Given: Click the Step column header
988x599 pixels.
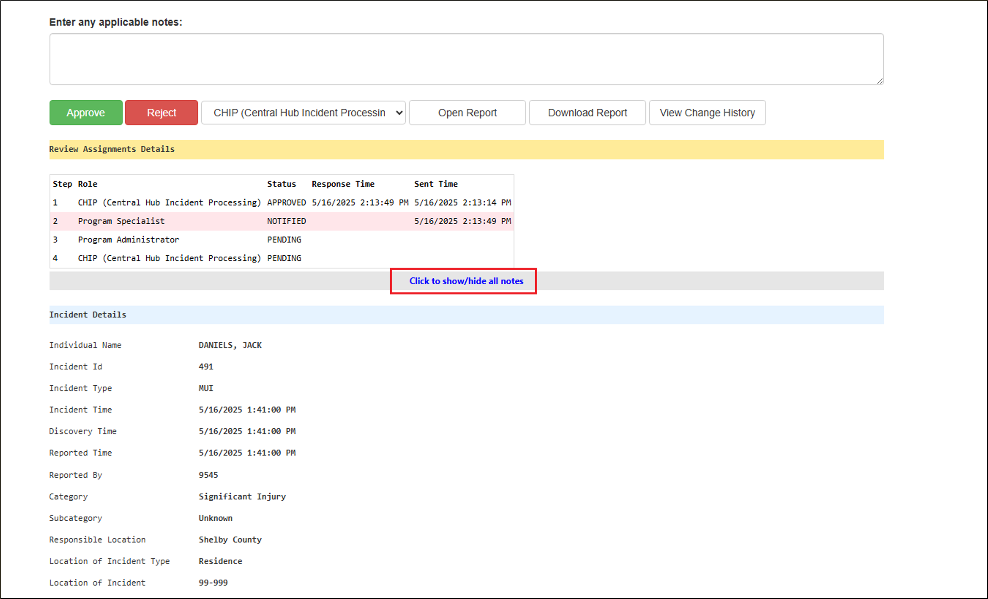Looking at the screenshot, I should click(x=62, y=184).
